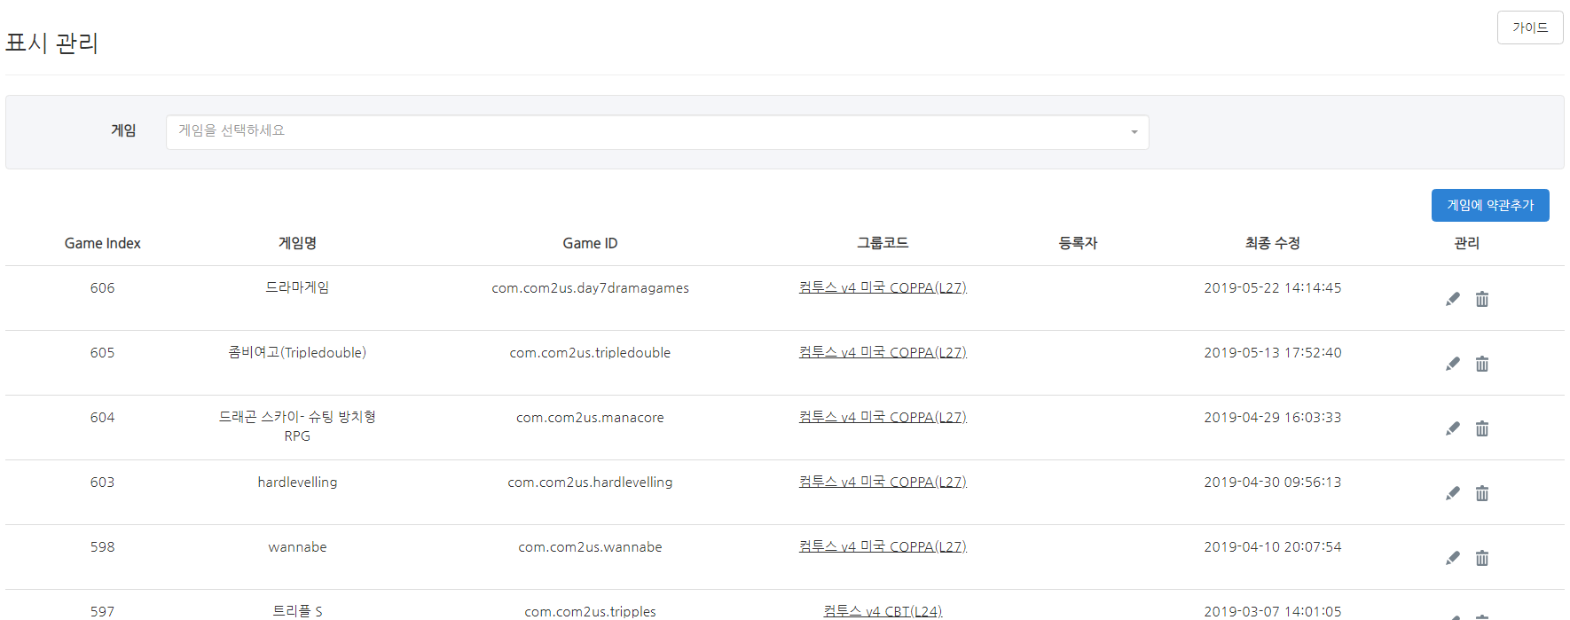
Task: Open 컴투스 v4 CBT(L24) link in row 597
Action: 883,611
